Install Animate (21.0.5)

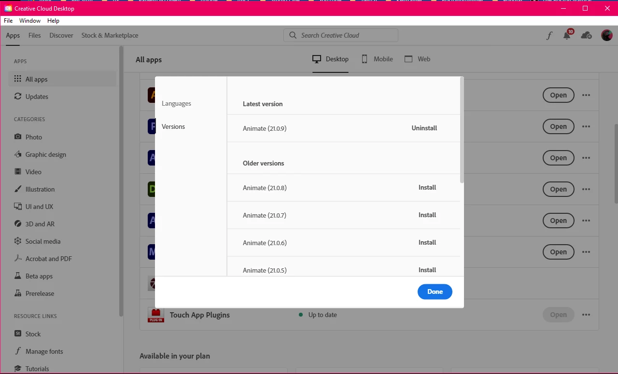pyautogui.click(x=427, y=270)
